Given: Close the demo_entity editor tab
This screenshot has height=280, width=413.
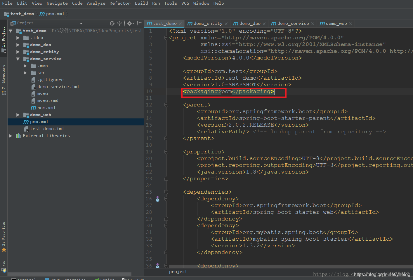Looking at the screenshot, I should tap(226, 24).
